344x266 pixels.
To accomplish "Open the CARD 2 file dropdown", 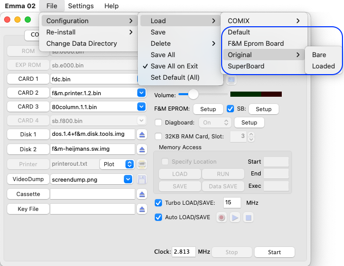I will click(x=141, y=93).
